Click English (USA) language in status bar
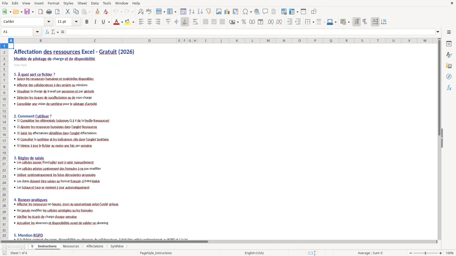The height and width of the screenshot is (256, 456). 254,253
